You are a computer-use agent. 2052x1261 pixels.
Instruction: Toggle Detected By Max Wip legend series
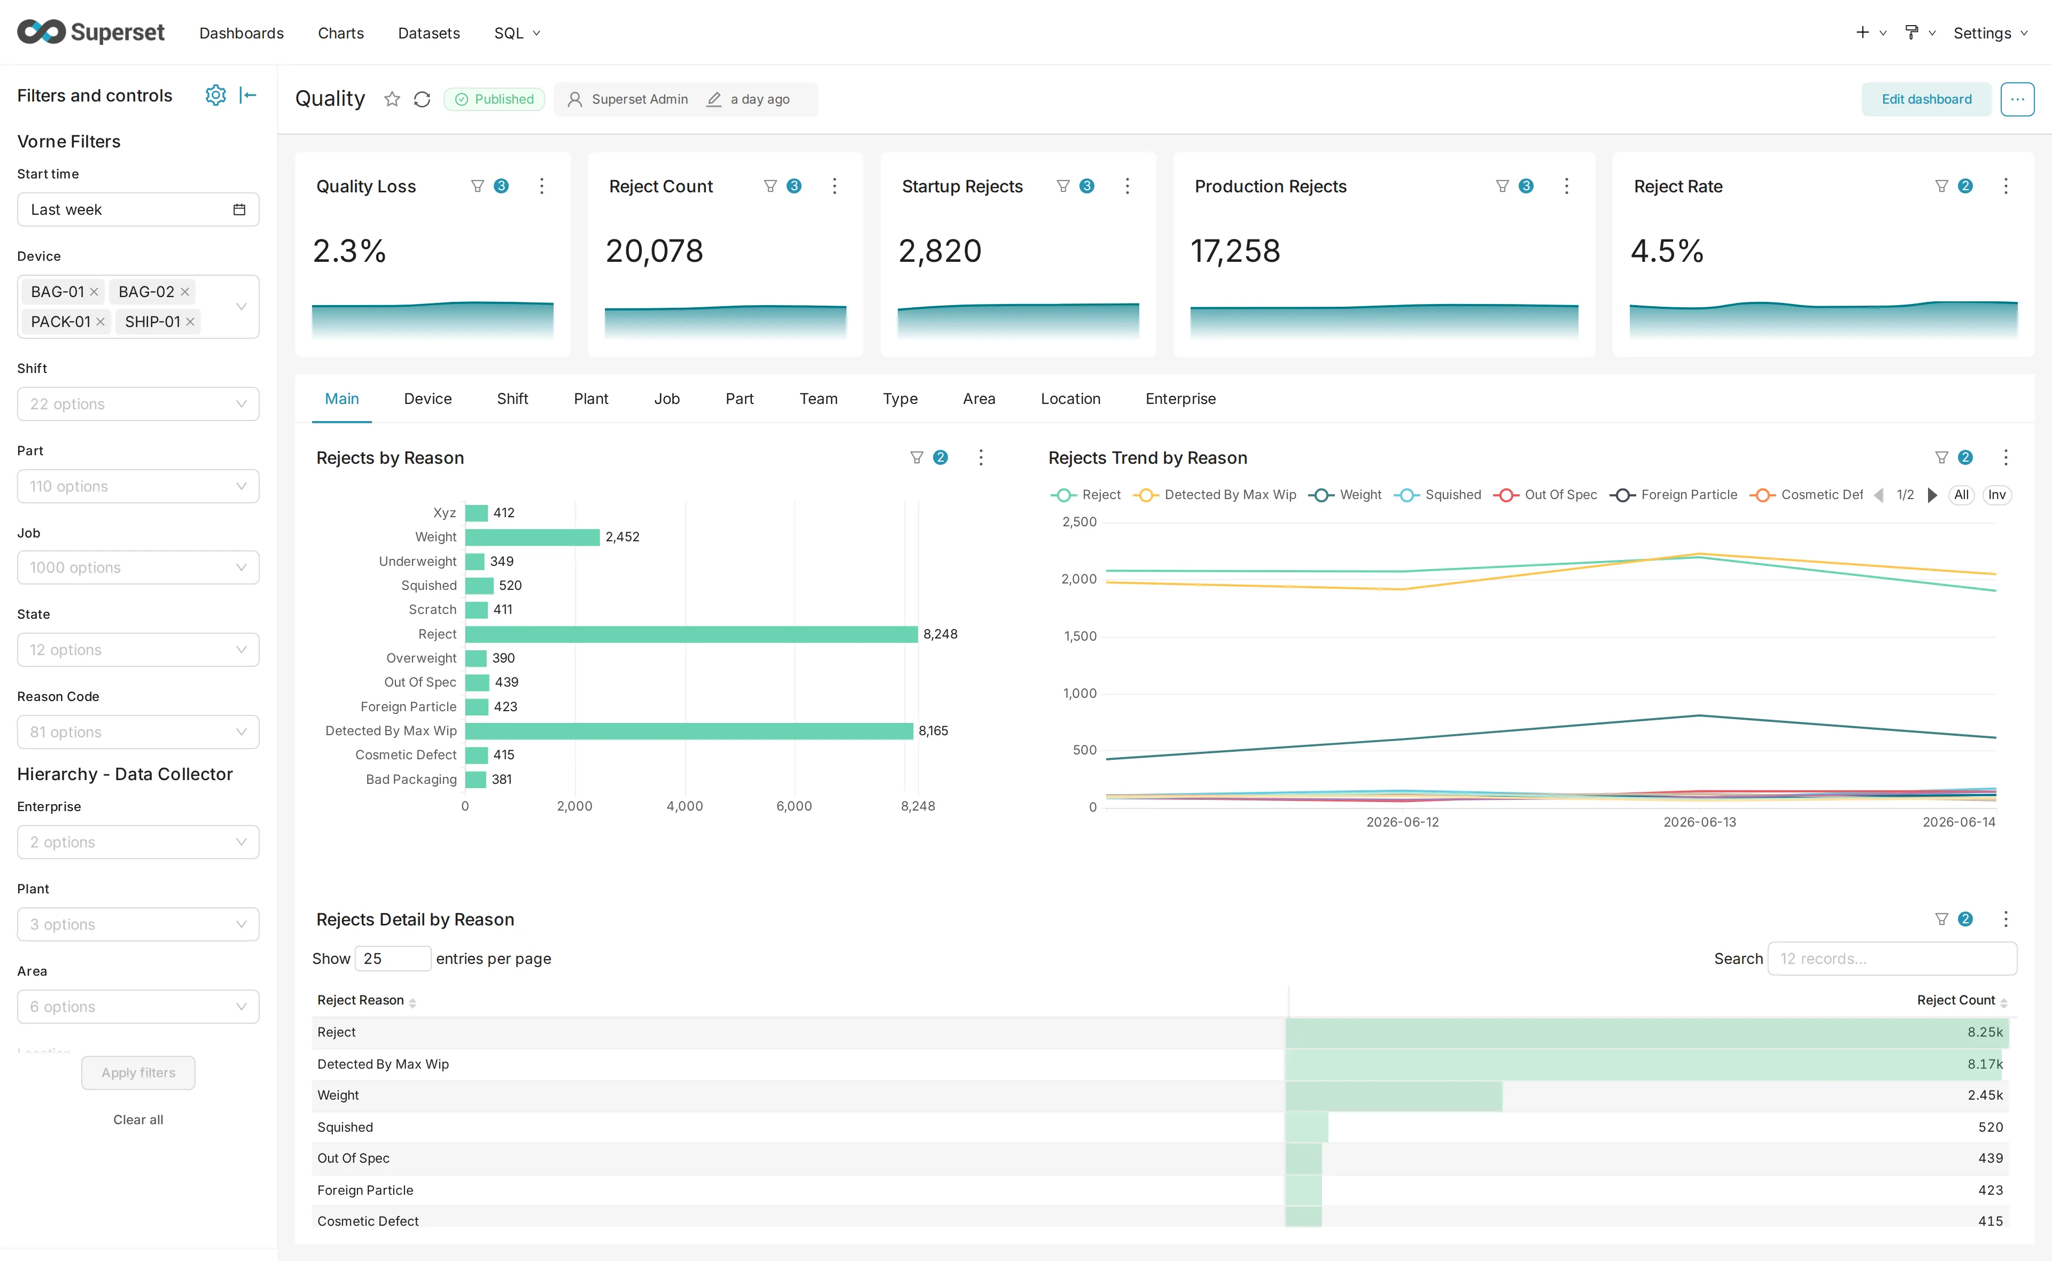coord(1215,495)
